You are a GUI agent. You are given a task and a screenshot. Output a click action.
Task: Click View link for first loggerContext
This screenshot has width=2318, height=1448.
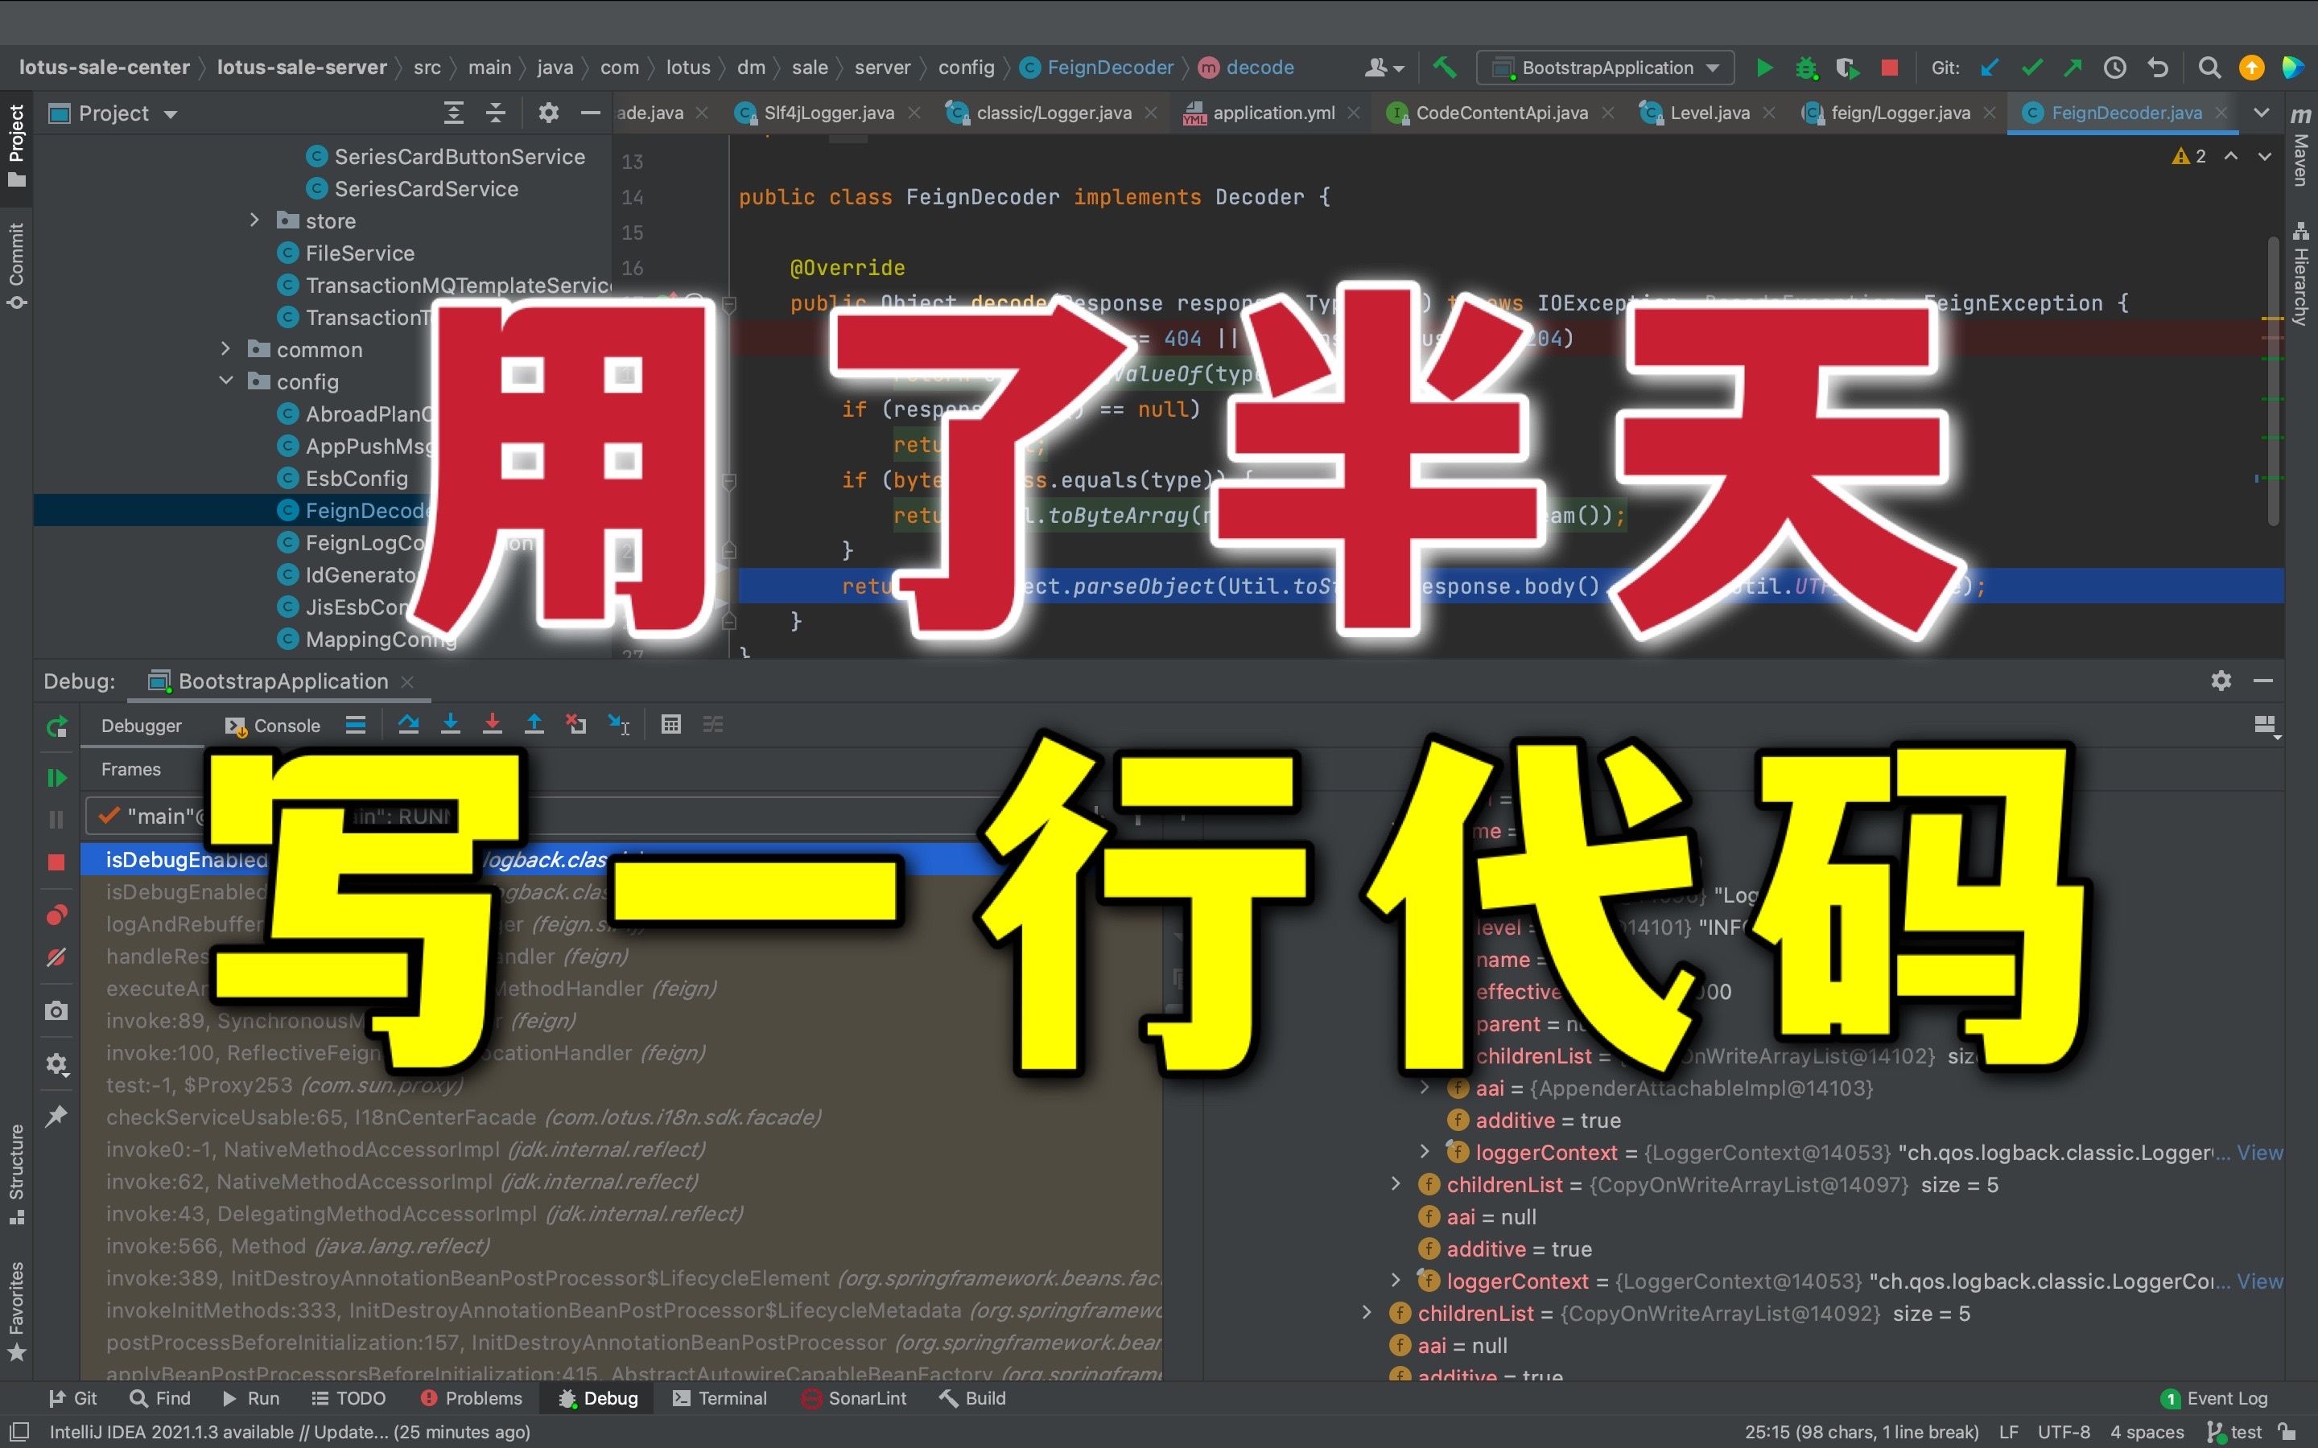click(x=2259, y=1152)
